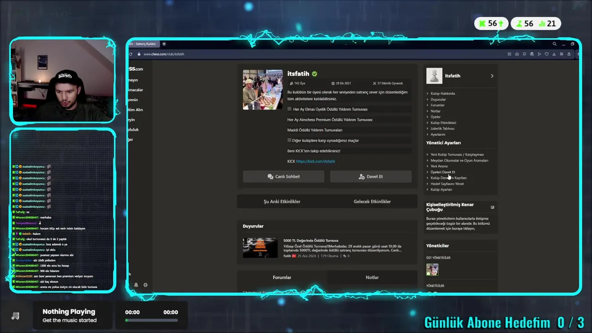This screenshot has height=333, width=592.
Task: Click the üst yönetici avatar thumbnail
Action: click(x=432, y=270)
